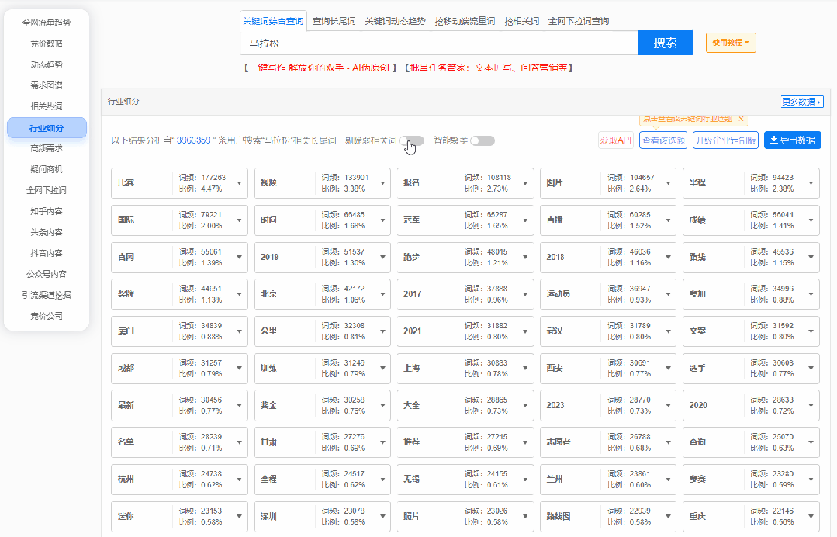837x537 pixels.
Task: Focus the keyword search input containing 马拉松
Action: pos(439,43)
